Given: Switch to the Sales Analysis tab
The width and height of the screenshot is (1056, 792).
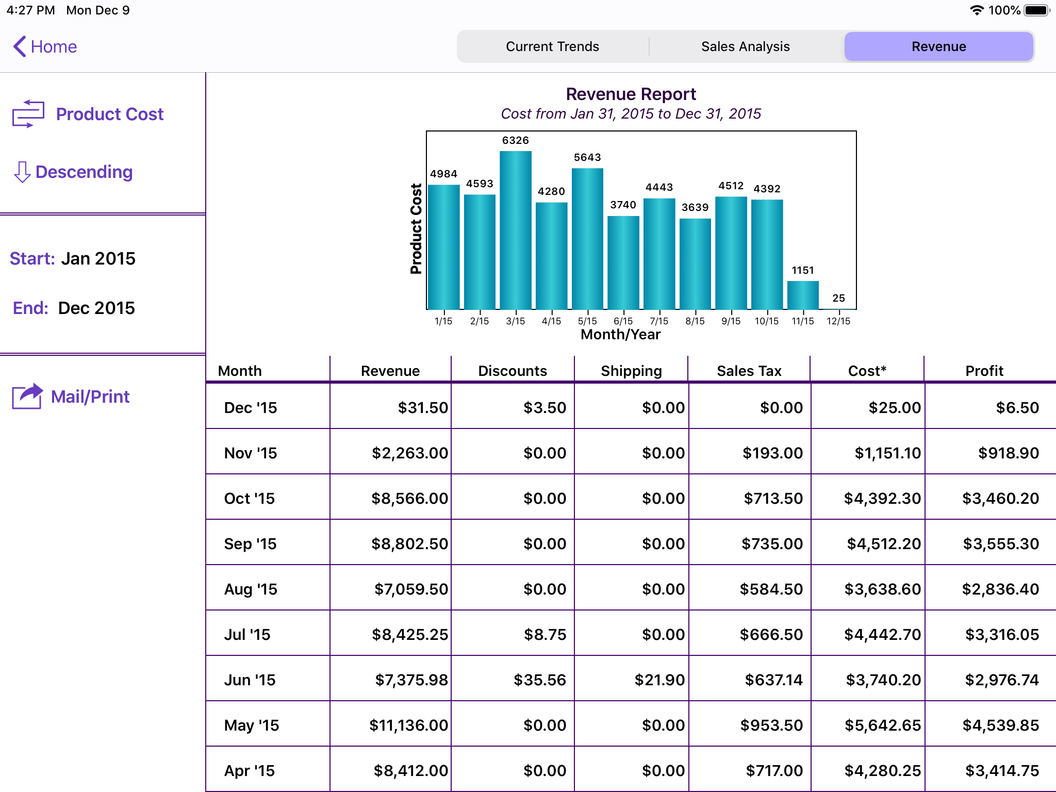Looking at the screenshot, I should click(x=745, y=46).
